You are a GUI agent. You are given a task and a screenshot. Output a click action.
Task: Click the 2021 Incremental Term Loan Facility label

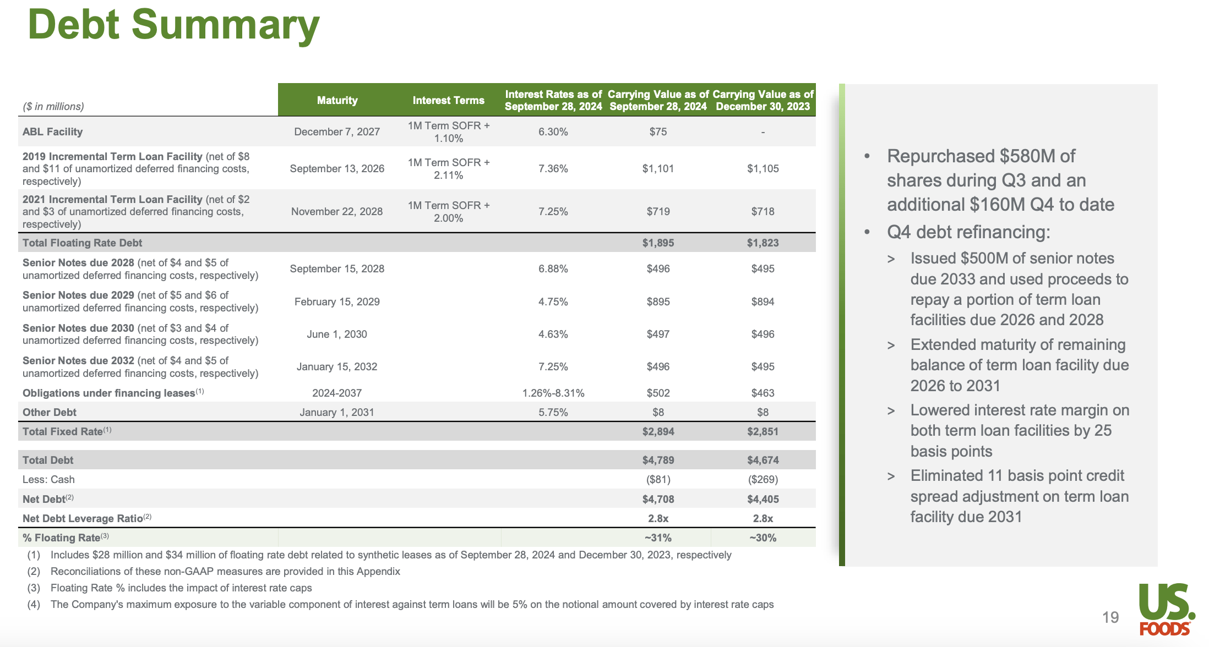pos(112,200)
